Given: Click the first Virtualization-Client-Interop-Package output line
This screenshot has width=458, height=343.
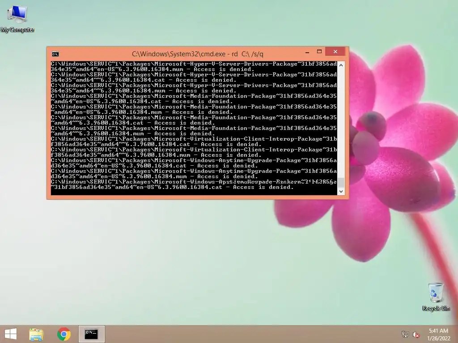Looking at the screenshot, I should tap(194, 139).
